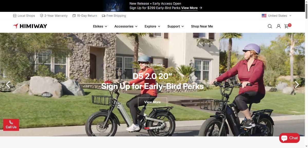Expand the Explore menu

tap(152, 26)
